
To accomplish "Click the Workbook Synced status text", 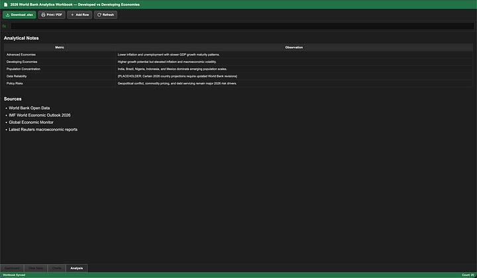I will coord(14,275).
